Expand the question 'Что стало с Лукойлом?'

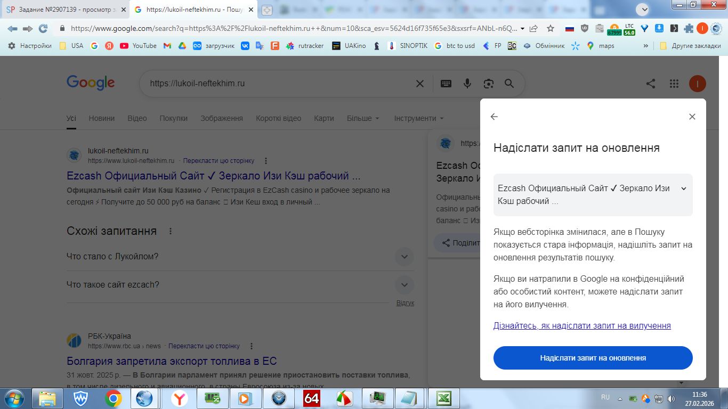point(240,257)
